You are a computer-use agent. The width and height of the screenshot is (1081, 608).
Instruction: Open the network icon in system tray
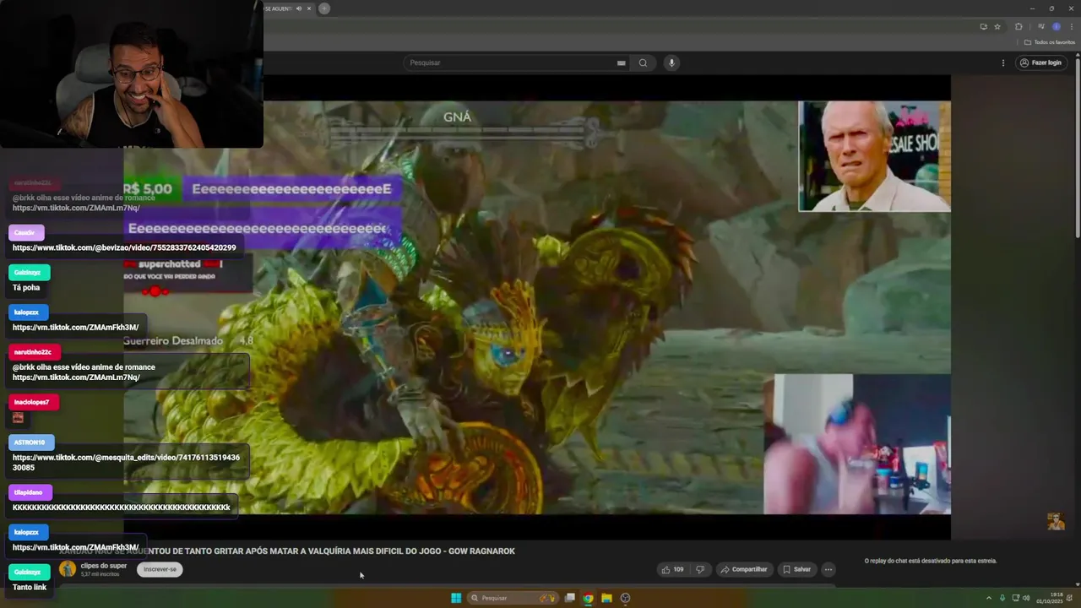pos(1015,598)
